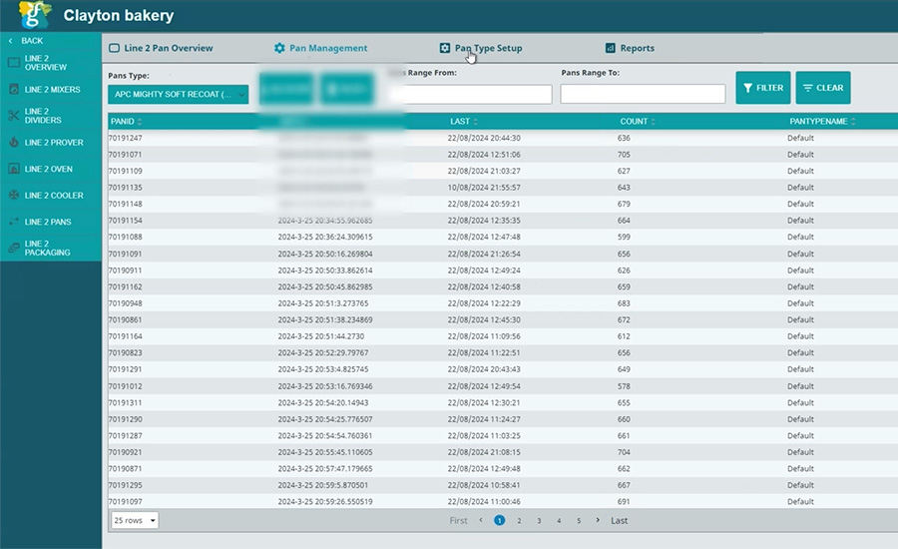Viewport: 898px width, 549px height.
Task: Click the Line 2 Mixers sidebar icon
Action: pos(14,90)
